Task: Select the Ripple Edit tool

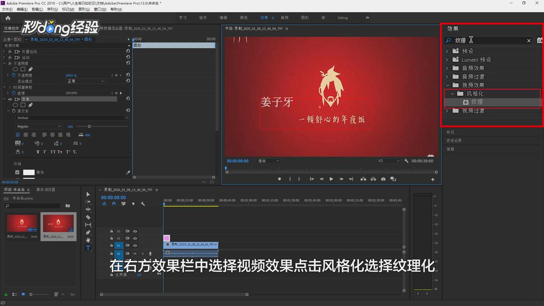Action: coord(88,210)
